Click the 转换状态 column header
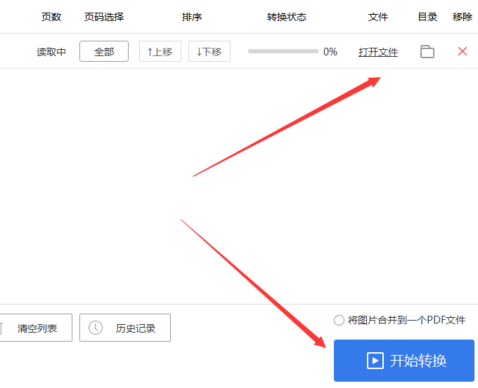The width and height of the screenshot is (478, 388). coord(287,17)
